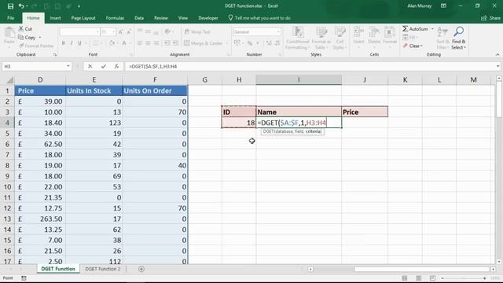Click the horizontal scrollbar right arrow

click(493, 269)
